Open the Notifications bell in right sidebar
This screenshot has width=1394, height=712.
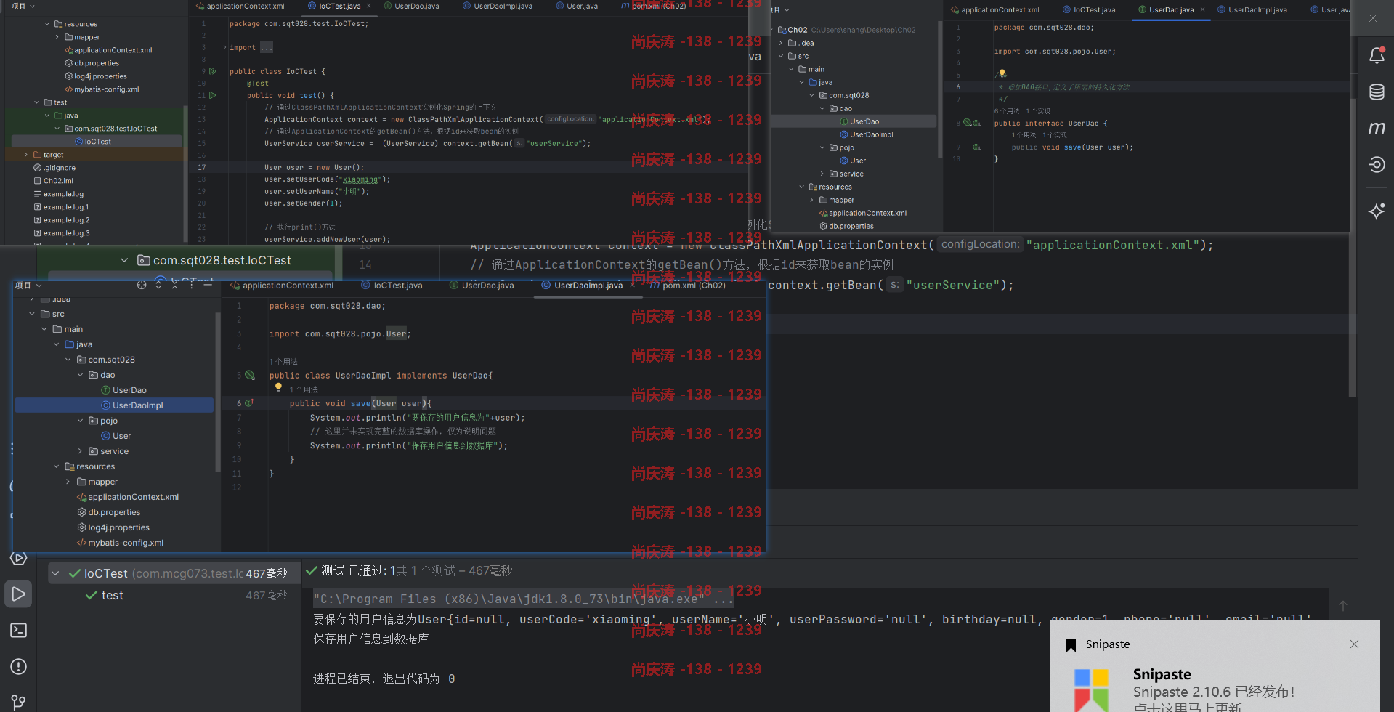point(1377,55)
